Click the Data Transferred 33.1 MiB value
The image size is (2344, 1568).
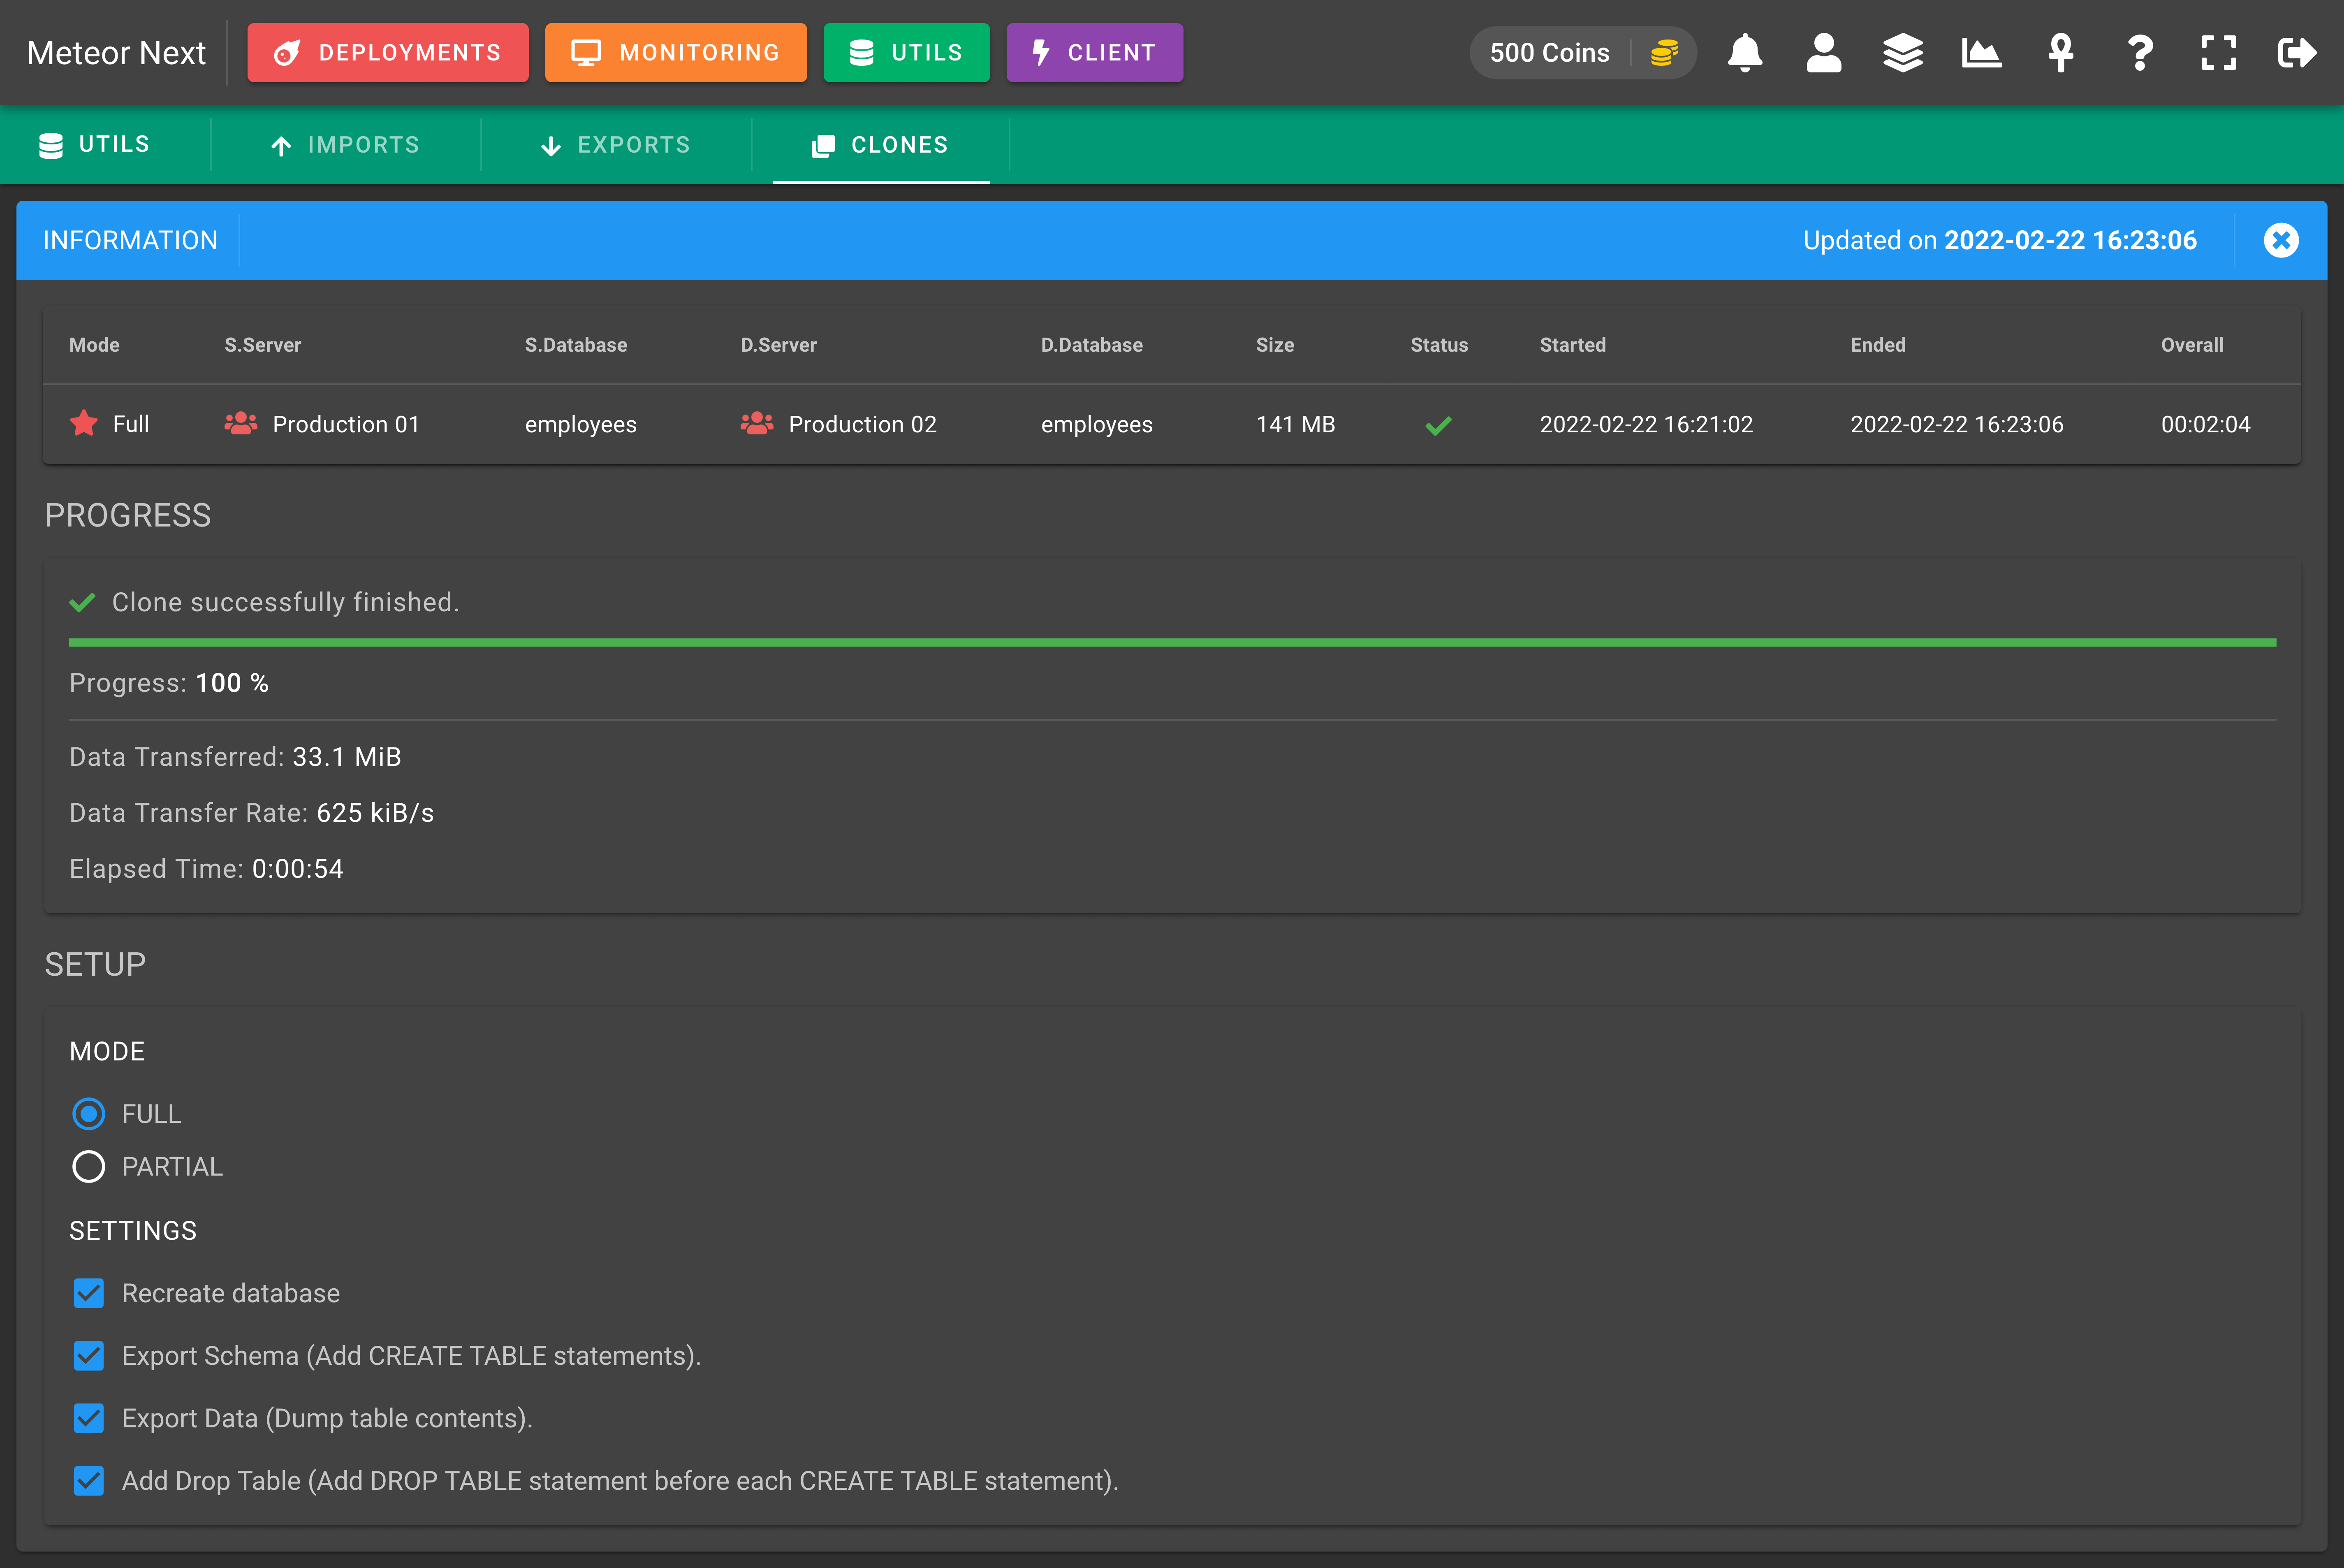347,757
